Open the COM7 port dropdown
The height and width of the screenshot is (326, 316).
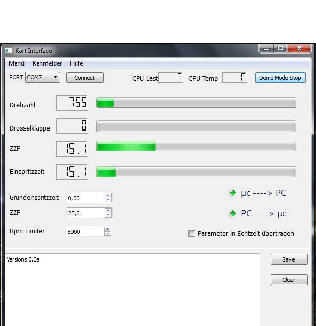coord(42,77)
